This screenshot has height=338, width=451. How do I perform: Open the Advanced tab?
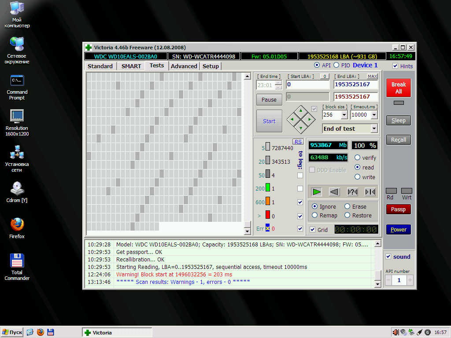[184, 66]
